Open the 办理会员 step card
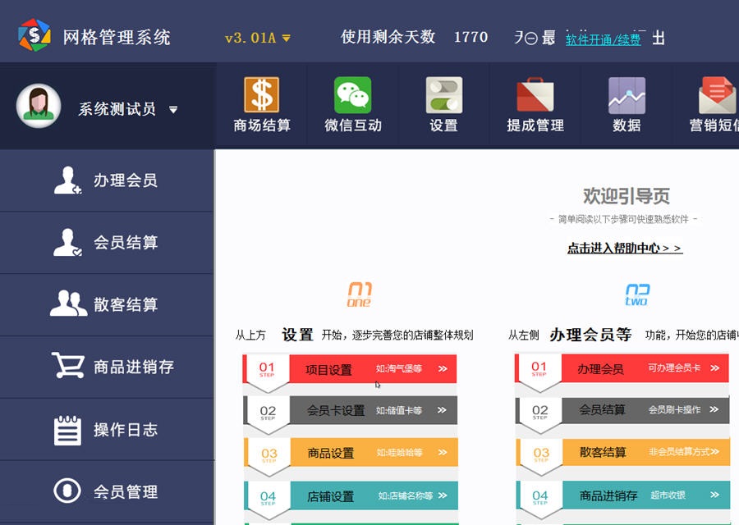Screen dimensions: 739x525 [624, 369]
